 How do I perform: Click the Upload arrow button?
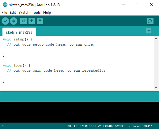pyautogui.click(x=13, y=21)
